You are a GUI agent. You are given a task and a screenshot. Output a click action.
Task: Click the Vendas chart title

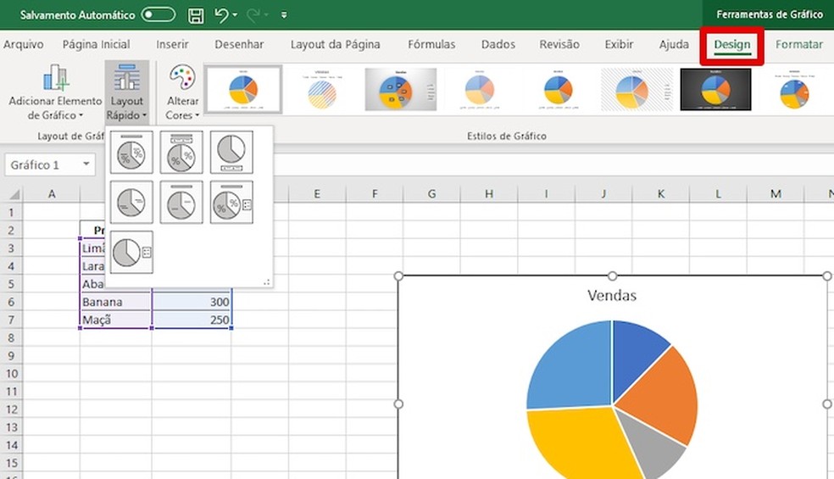[611, 295]
